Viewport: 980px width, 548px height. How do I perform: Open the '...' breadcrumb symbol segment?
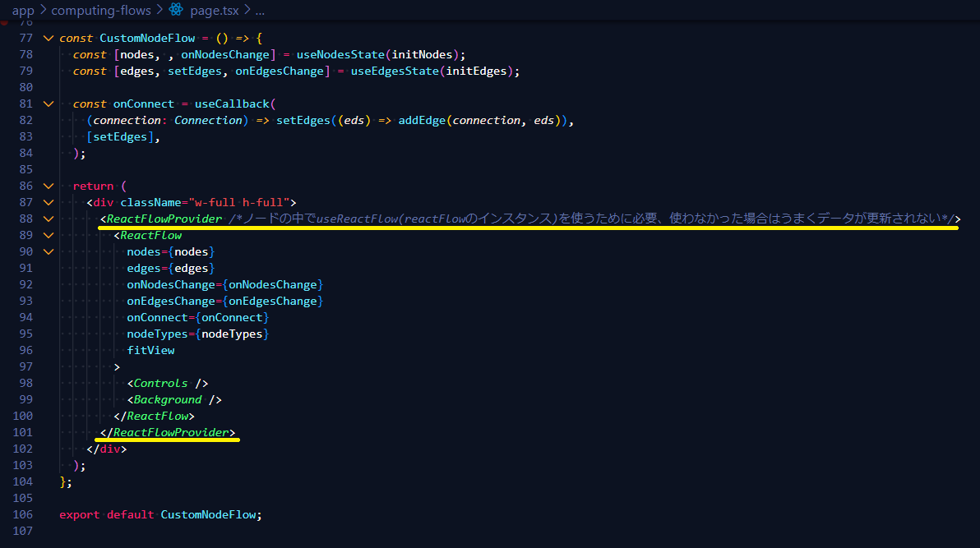click(260, 11)
